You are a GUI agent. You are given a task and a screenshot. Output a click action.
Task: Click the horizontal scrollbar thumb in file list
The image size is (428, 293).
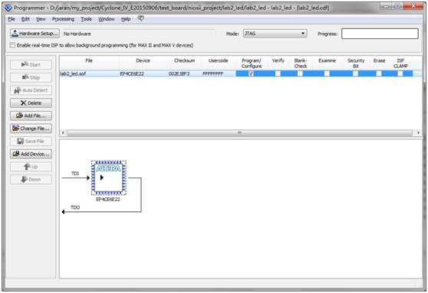coord(239,132)
